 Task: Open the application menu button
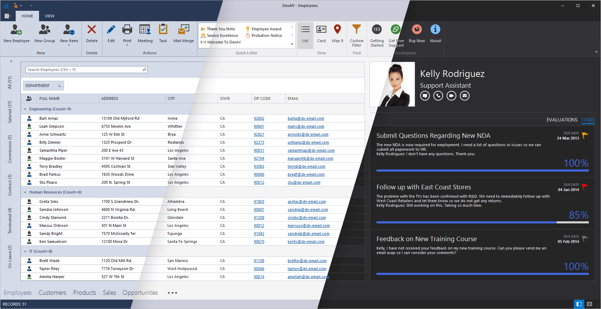[8, 16]
